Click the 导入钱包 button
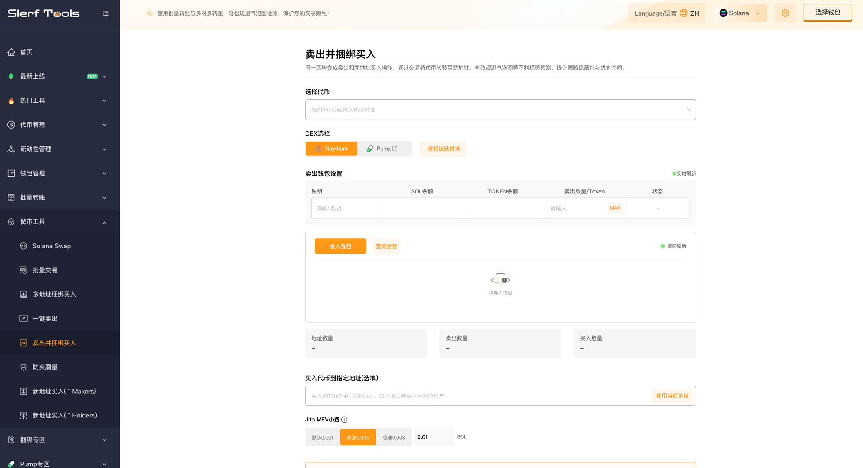Image resolution: width=863 pixels, height=468 pixels. tap(340, 247)
